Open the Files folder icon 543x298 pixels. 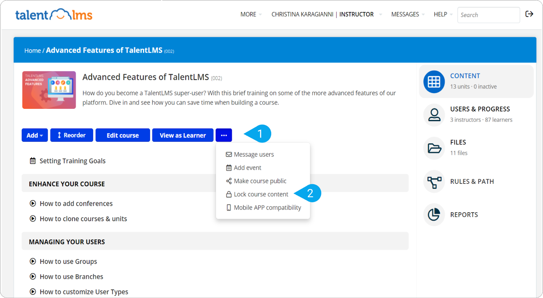tap(434, 148)
